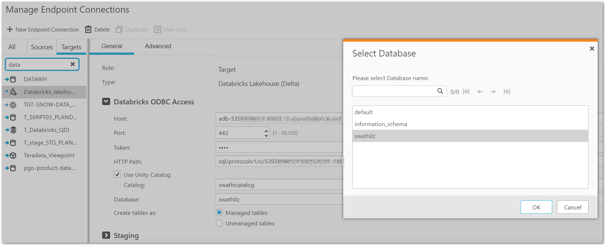
Task: Cancel the Select Database dialog
Action: click(572, 207)
